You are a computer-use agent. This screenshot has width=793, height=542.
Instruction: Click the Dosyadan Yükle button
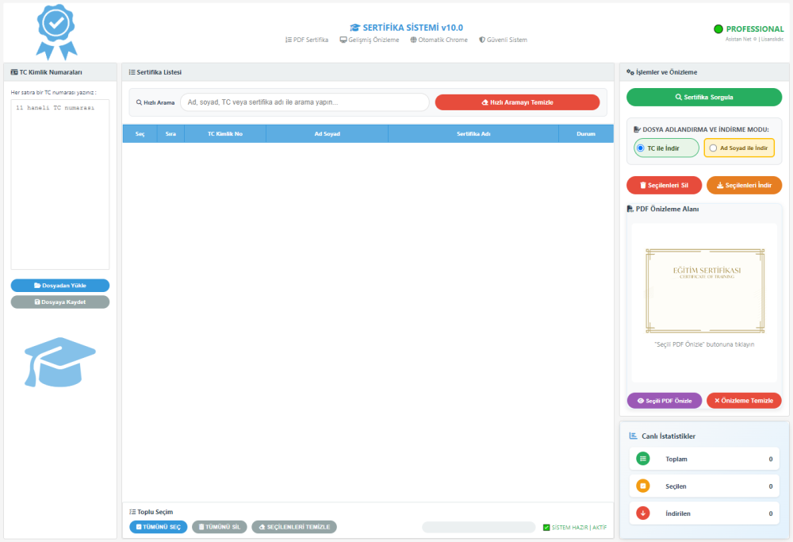60,286
